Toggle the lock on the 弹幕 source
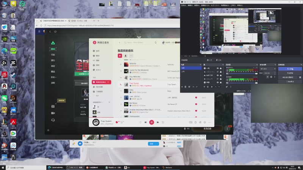The height and width of the screenshot is (170, 303). pos(221,82)
